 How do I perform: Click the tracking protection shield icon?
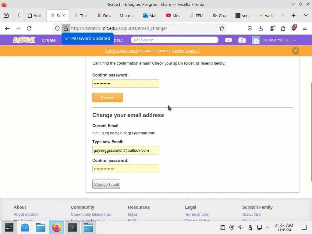tap(57, 28)
